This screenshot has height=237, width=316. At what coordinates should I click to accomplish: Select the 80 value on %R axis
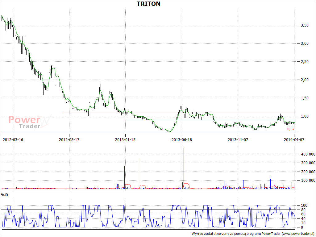click(x=303, y=210)
